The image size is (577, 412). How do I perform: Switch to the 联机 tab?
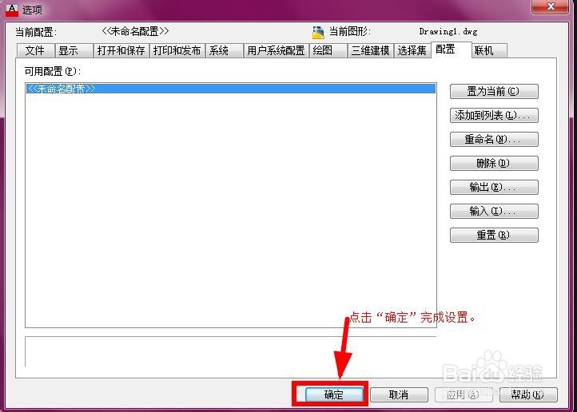click(489, 50)
